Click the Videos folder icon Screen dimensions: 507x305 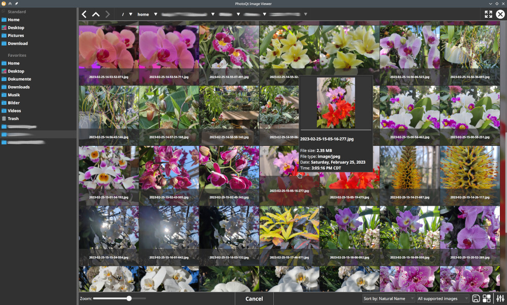tap(4, 111)
